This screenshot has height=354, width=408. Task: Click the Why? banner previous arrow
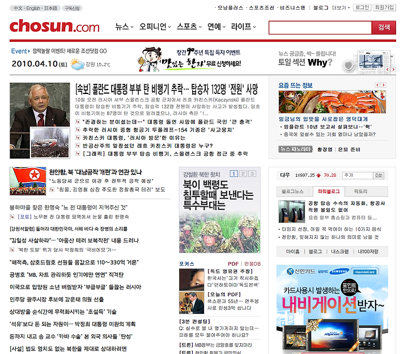point(388,70)
